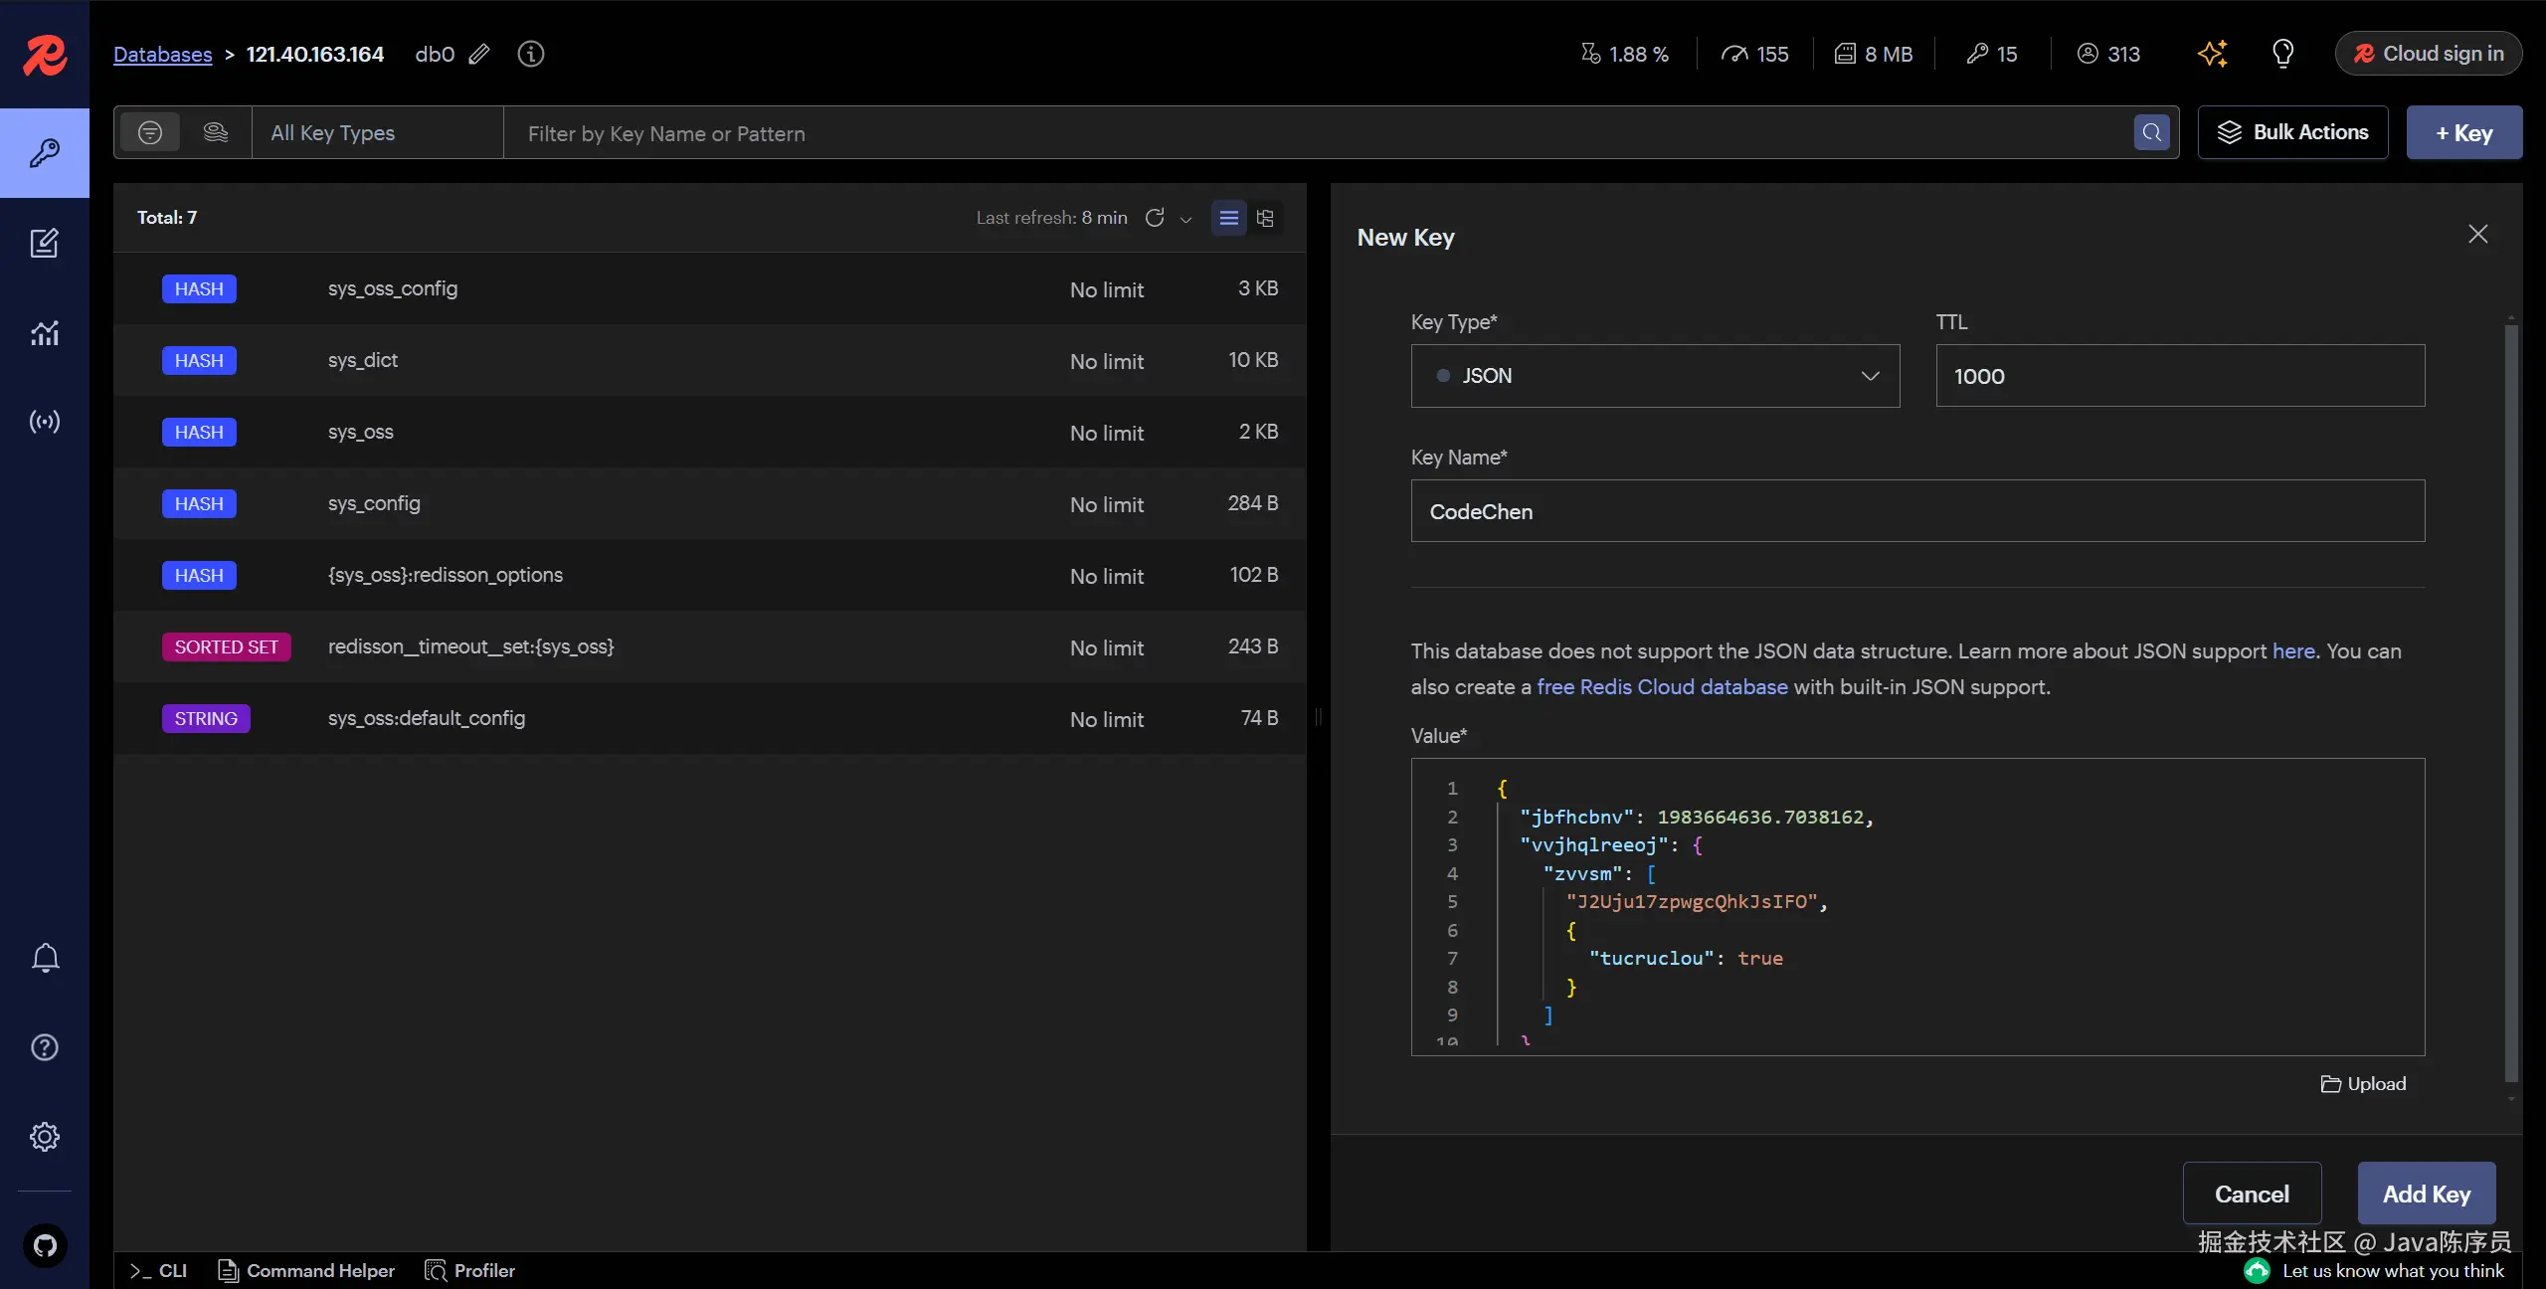The width and height of the screenshot is (2546, 1289).
Task: Switch to tree view of keys
Action: 1265,218
